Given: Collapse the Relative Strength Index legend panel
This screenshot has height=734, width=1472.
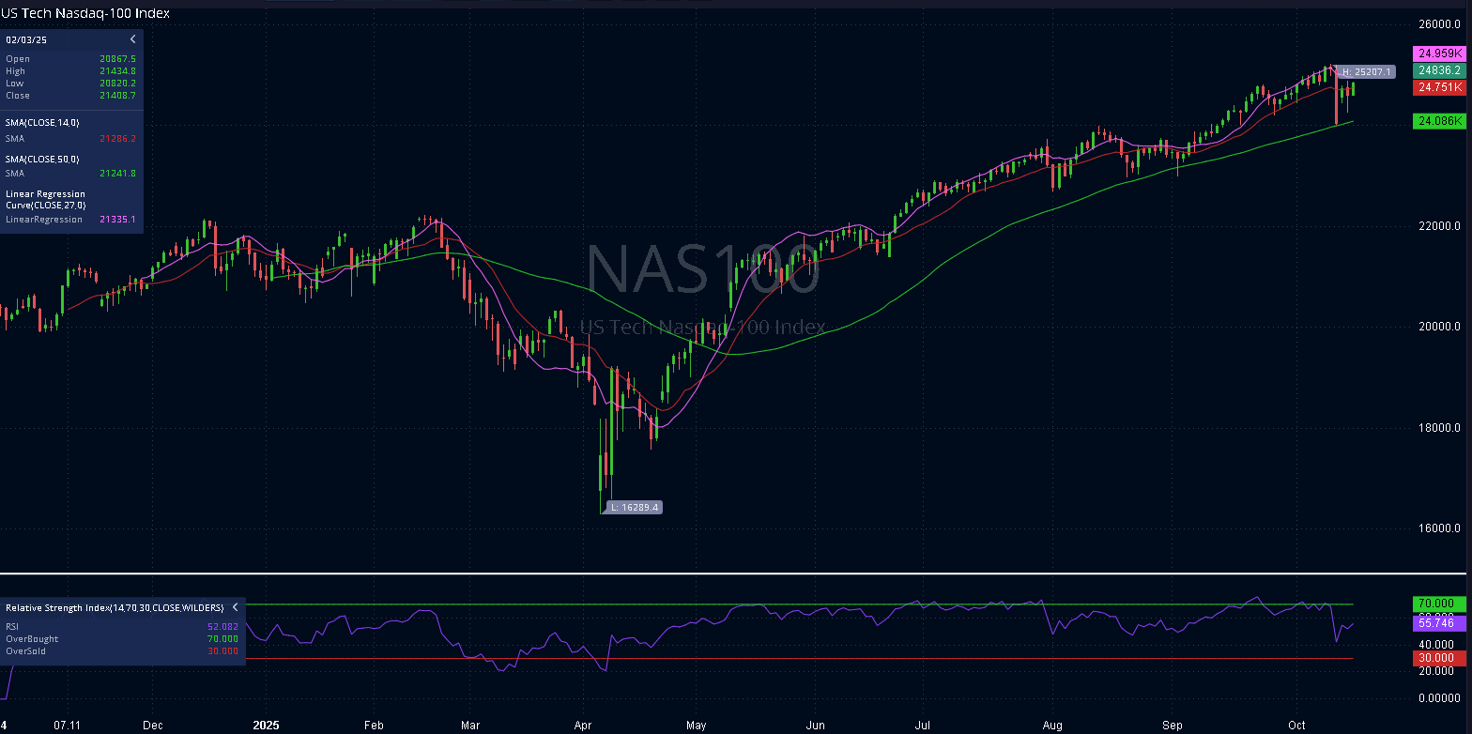Looking at the screenshot, I should (235, 607).
